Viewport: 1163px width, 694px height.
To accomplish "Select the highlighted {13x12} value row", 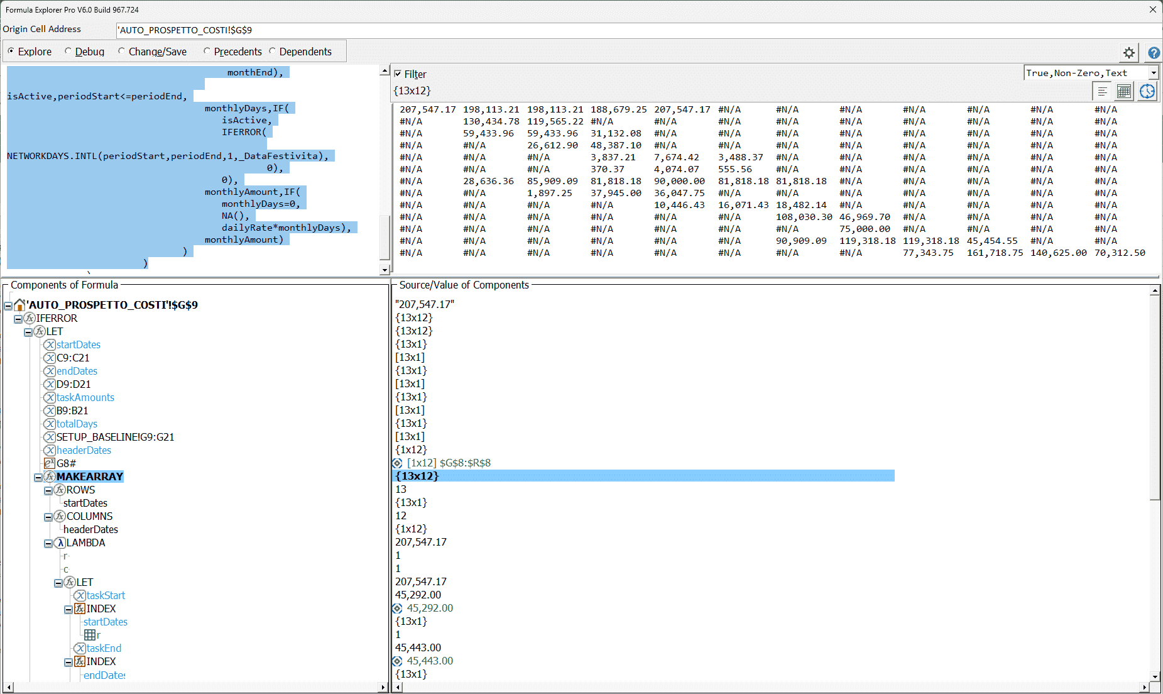I will tap(644, 476).
